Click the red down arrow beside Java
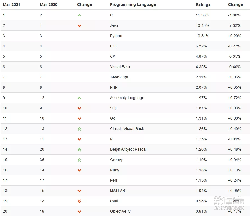Screen dimensions: 250x216 79,26
